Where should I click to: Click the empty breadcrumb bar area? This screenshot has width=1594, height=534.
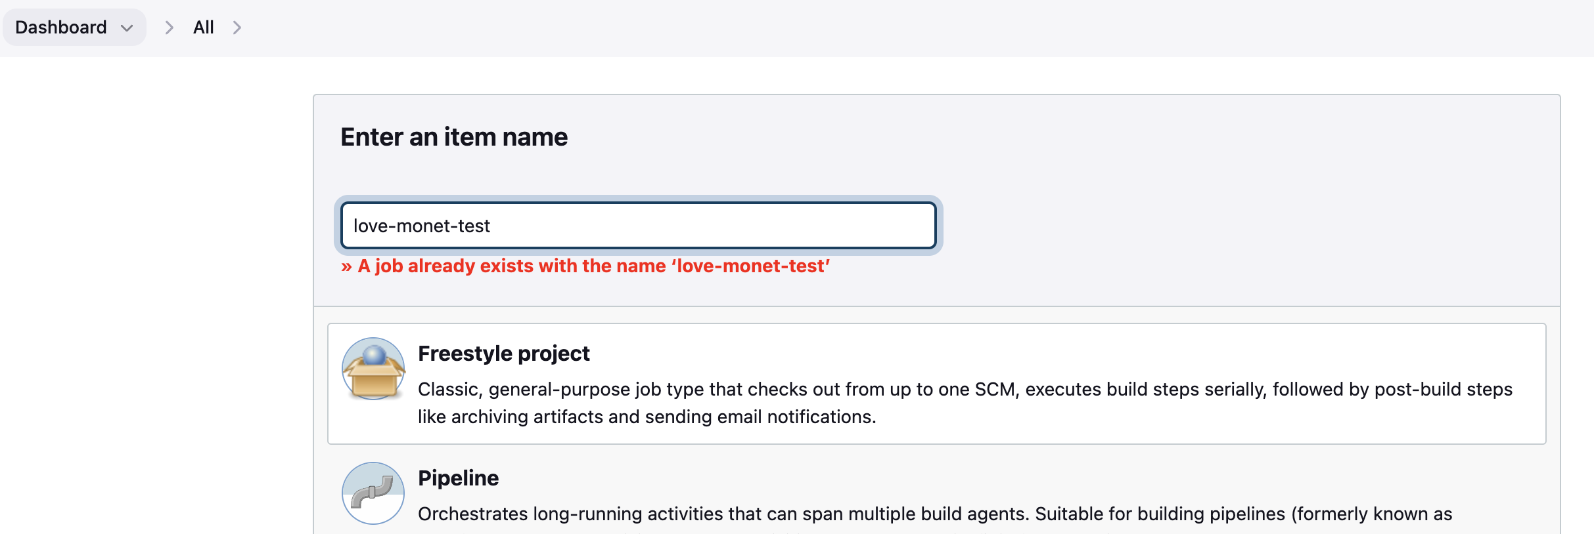coord(920,28)
